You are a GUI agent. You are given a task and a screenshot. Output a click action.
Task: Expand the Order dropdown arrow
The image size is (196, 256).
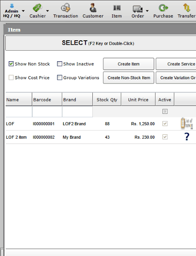tap(147, 11)
